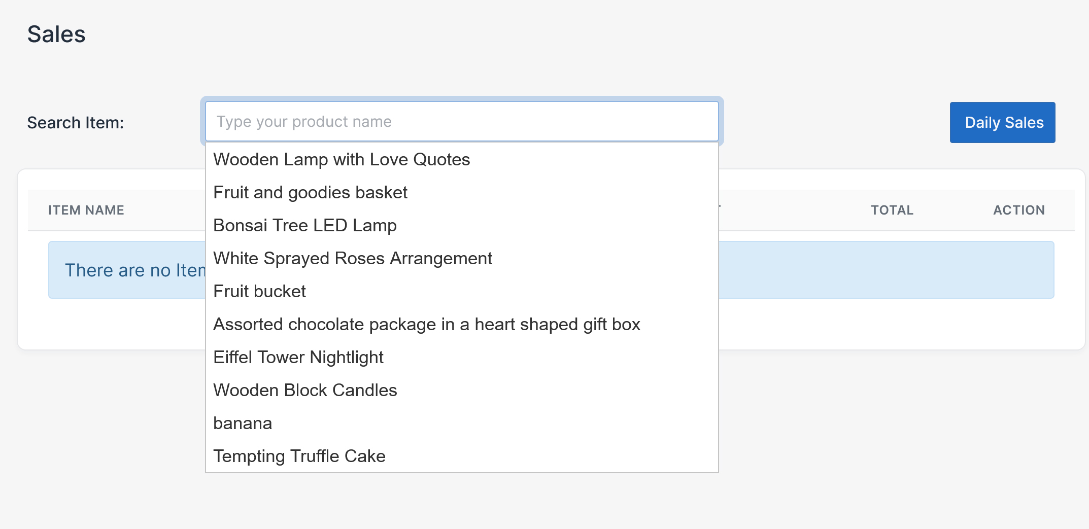This screenshot has height=529, width=1089.
Task: Choose the Fruit bucket item
Action: coord(259,291)
